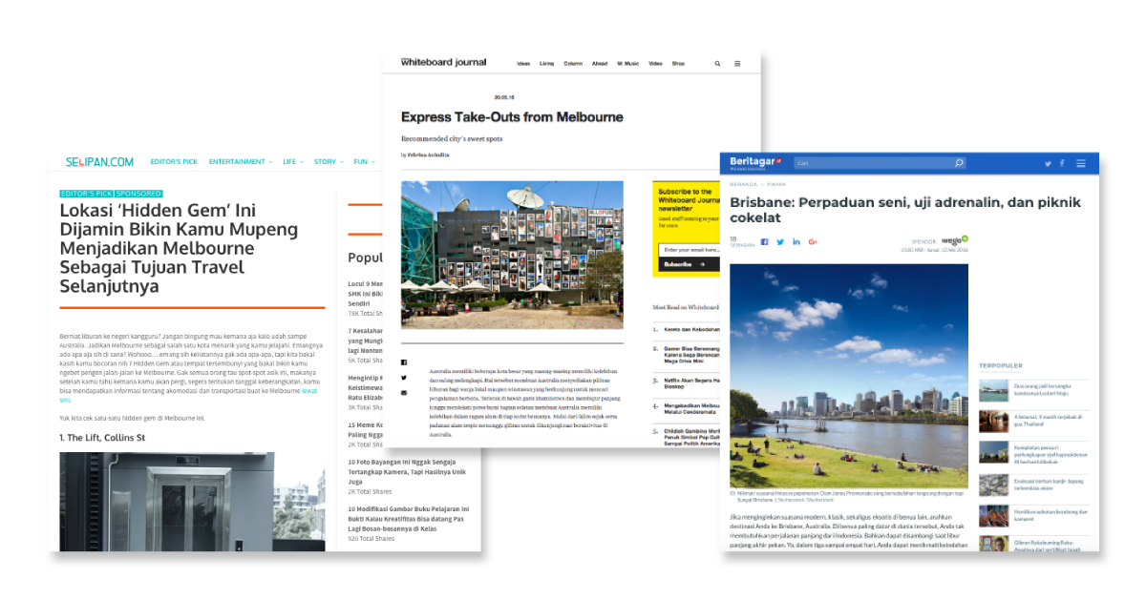This screenshot has height=599, width=1146.
Task: Open Living menu on Whiteboard Journal
Action: (x=546, y=64)
